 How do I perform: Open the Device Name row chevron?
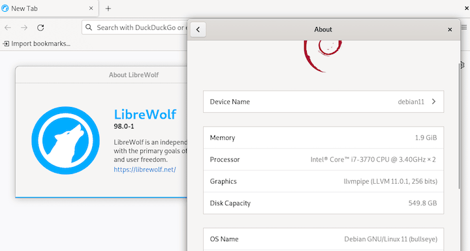433,102
